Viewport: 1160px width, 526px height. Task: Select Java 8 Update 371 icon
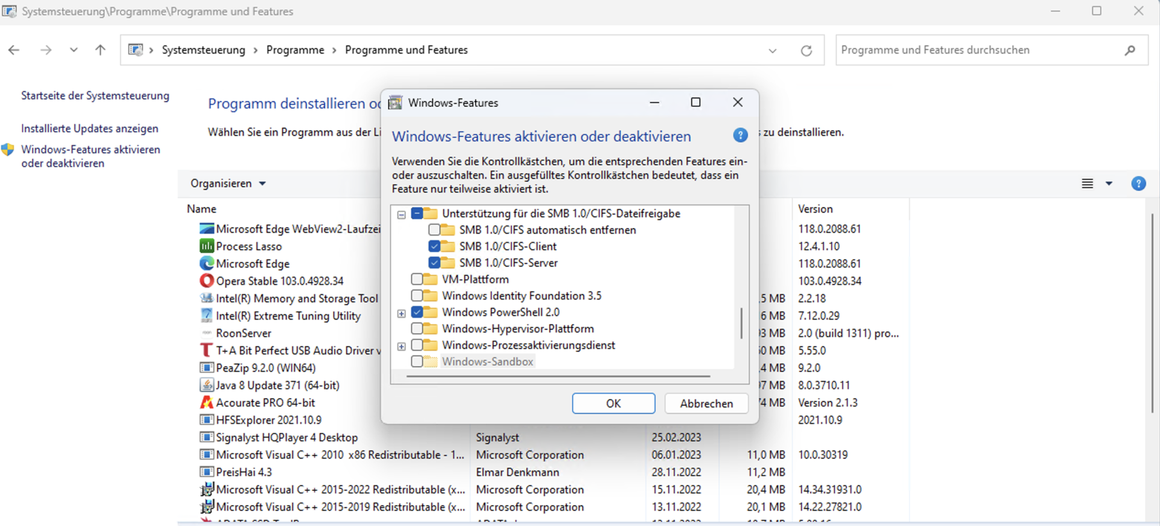tap(207, 385)
